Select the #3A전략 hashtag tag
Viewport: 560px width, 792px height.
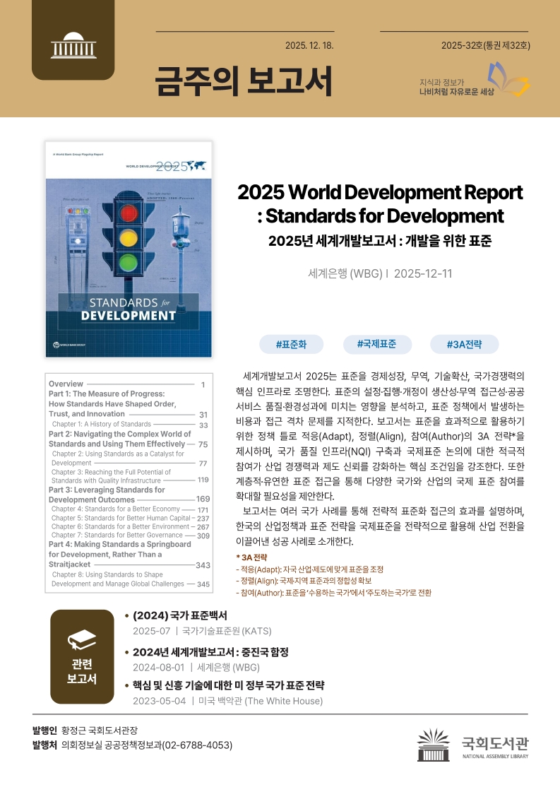coord(464,344)
